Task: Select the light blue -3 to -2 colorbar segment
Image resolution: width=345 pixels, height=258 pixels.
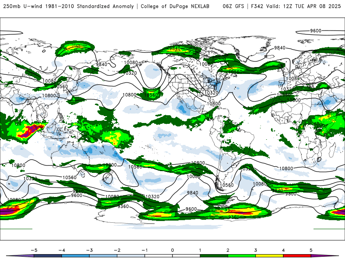Action: [x=103, y=256]
